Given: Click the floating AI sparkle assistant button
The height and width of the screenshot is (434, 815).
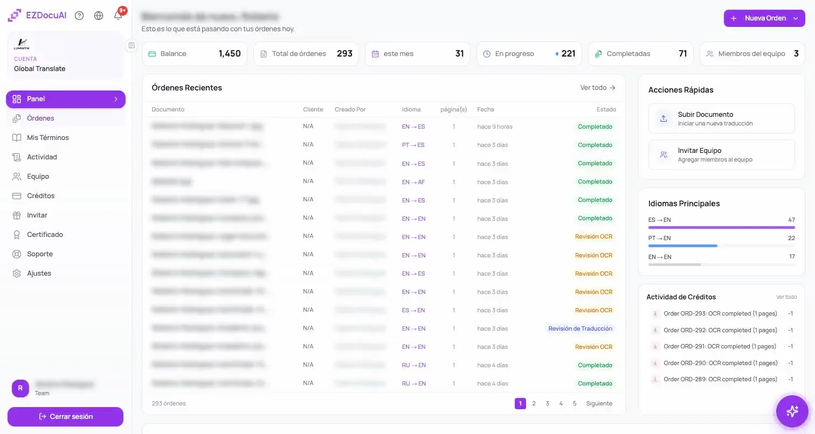Looking at the screenshot, I should click(x=792, y=411).
